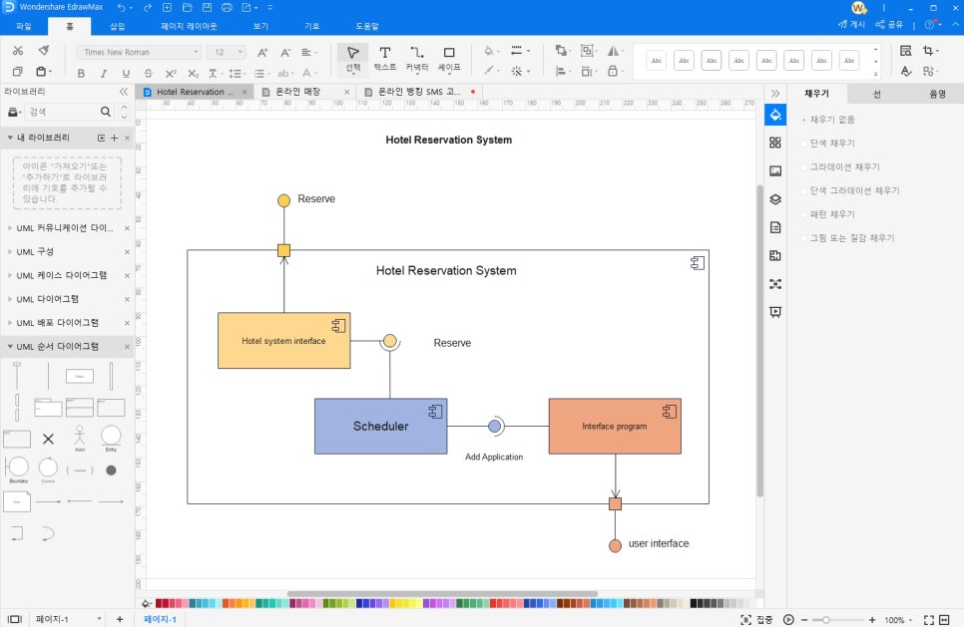The width and height of the screenshot is (964, 627).
Task: Click the 게시 publish button
Action: click(851, 24)
